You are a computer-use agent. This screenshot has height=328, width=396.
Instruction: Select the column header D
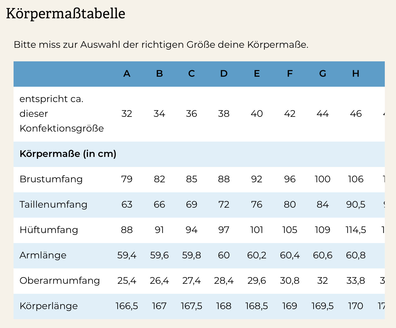click(224, 74)
